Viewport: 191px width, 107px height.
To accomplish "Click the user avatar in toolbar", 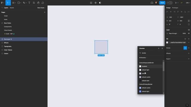I will 156,3.
